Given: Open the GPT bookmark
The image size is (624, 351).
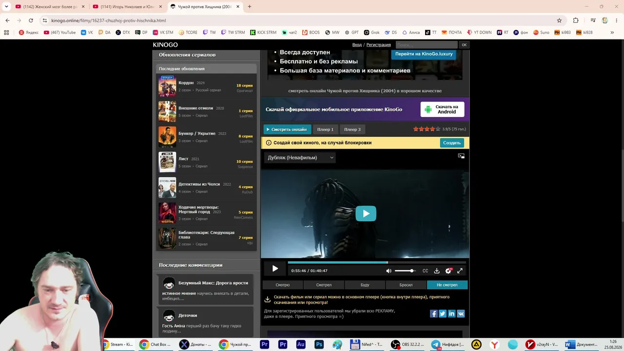Looking at the screenshot, I should point(351,33).
